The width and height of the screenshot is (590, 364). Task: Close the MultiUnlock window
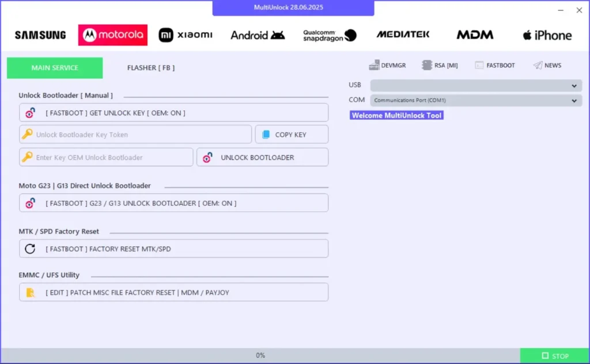(x=579, y=10)
